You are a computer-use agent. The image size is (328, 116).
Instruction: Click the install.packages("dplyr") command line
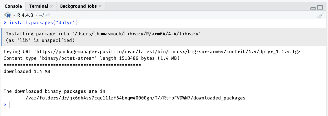coord(43,23)
